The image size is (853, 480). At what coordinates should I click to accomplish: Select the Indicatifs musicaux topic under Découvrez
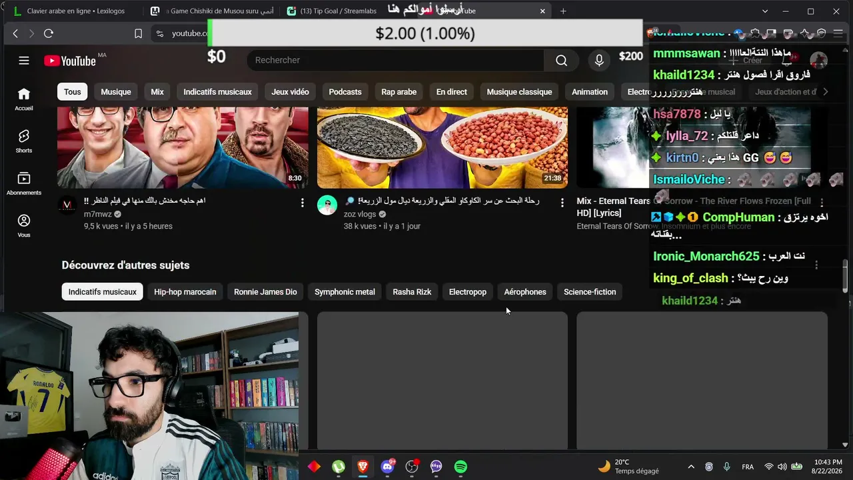(x=102, y=292)
